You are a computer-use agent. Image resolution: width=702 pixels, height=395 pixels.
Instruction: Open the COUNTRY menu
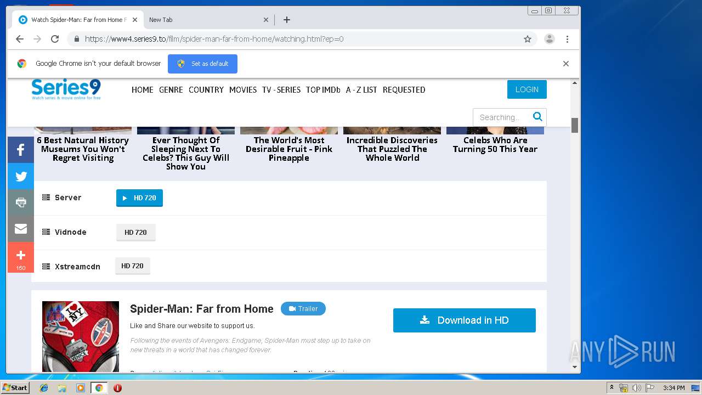(206, 90)
